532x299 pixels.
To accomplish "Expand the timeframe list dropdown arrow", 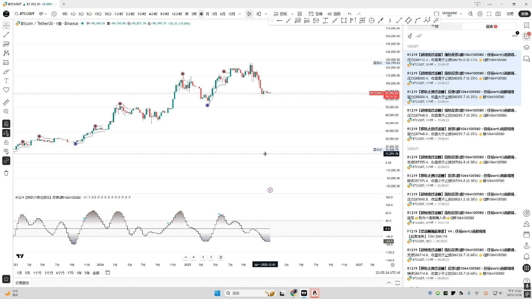I will click(240, 14).
